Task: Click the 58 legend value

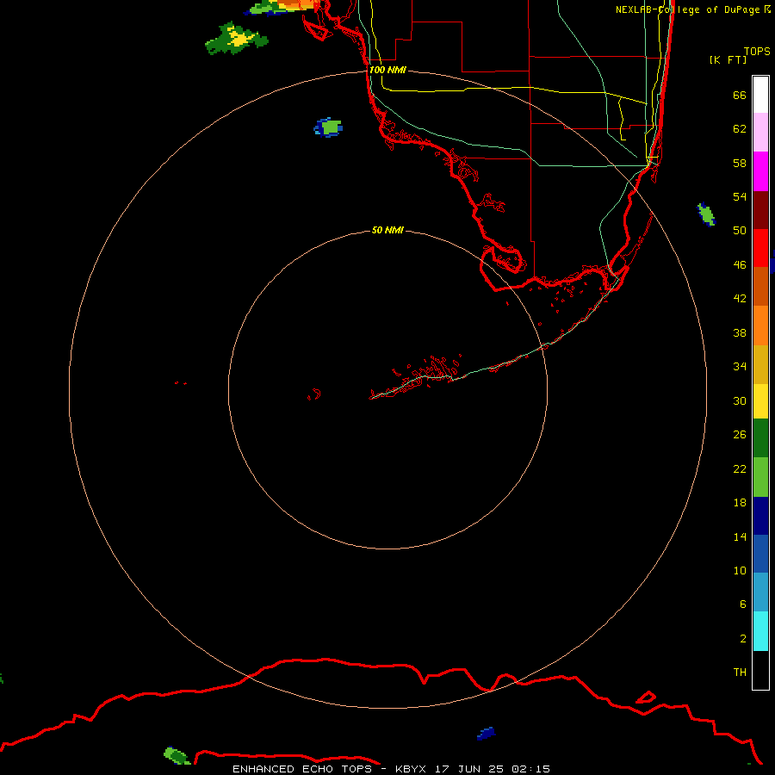Action: (x=740, y=163)
